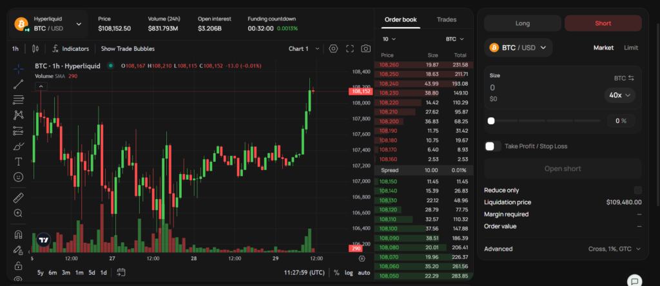The width and height of the screenshot is (660, 286).
Task: Open chart settings hexagon icon
Action: click(x=333, y=49)
